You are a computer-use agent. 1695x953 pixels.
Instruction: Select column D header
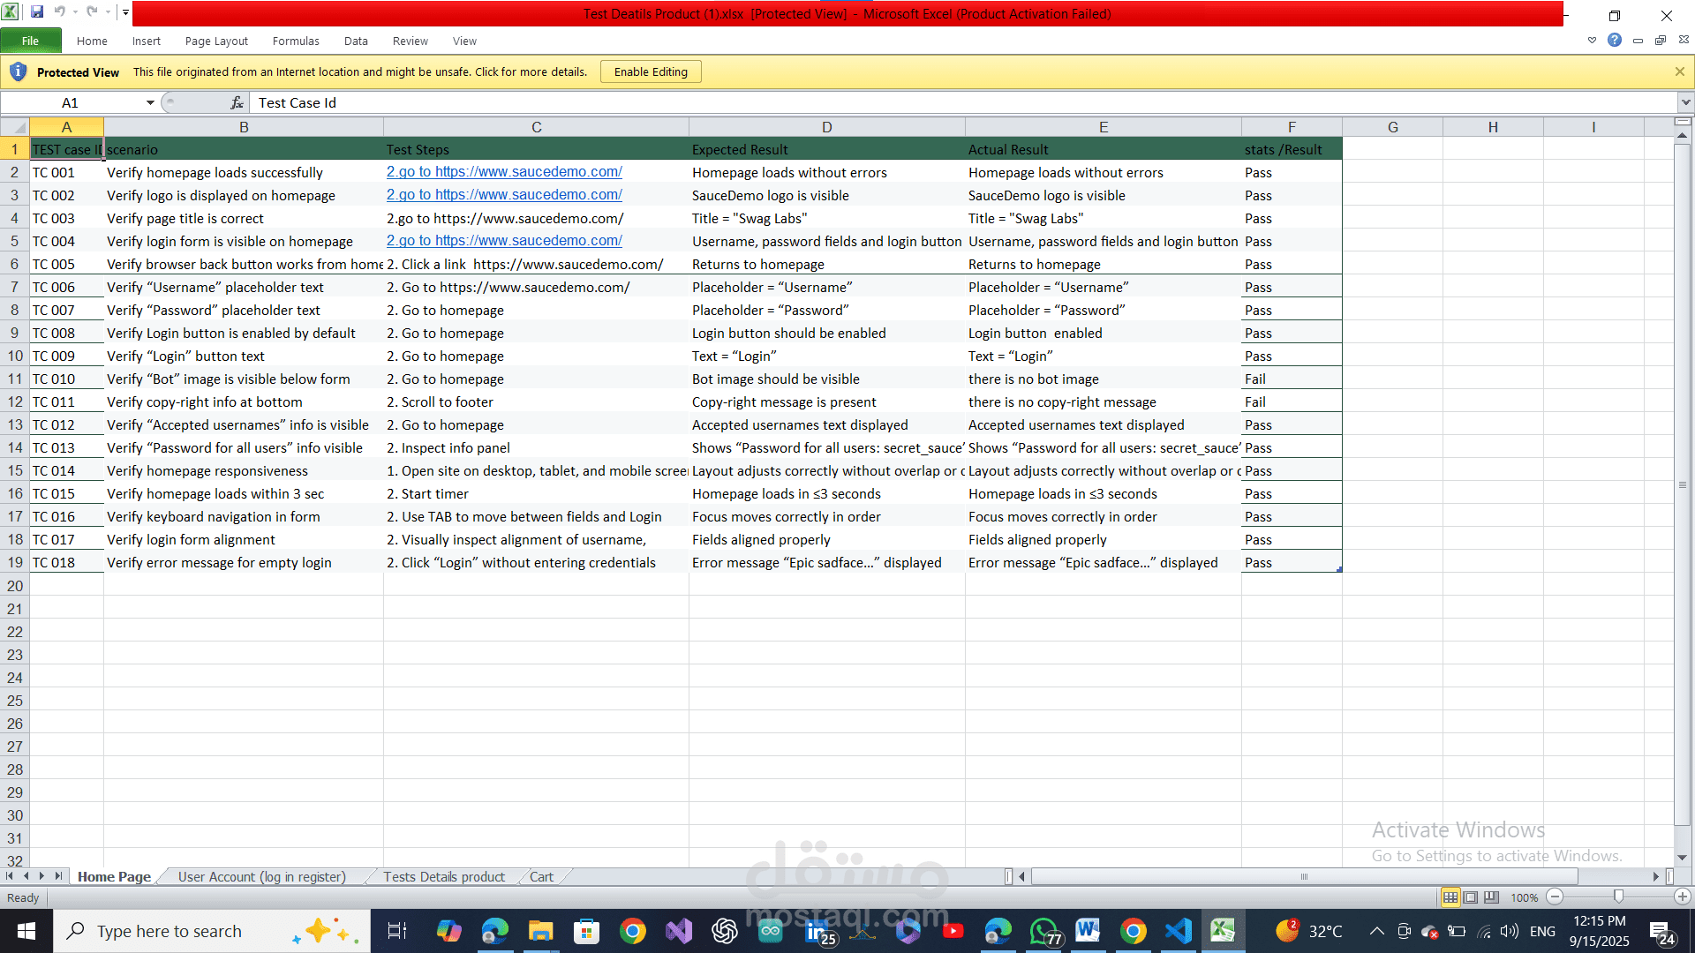(826, 127)
